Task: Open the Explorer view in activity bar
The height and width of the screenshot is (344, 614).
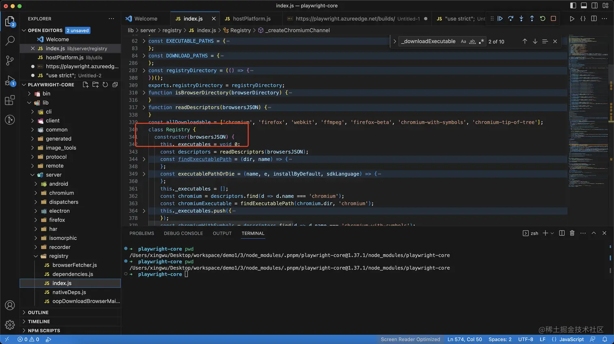Action: pyautogui.click(x=10, y=21)
